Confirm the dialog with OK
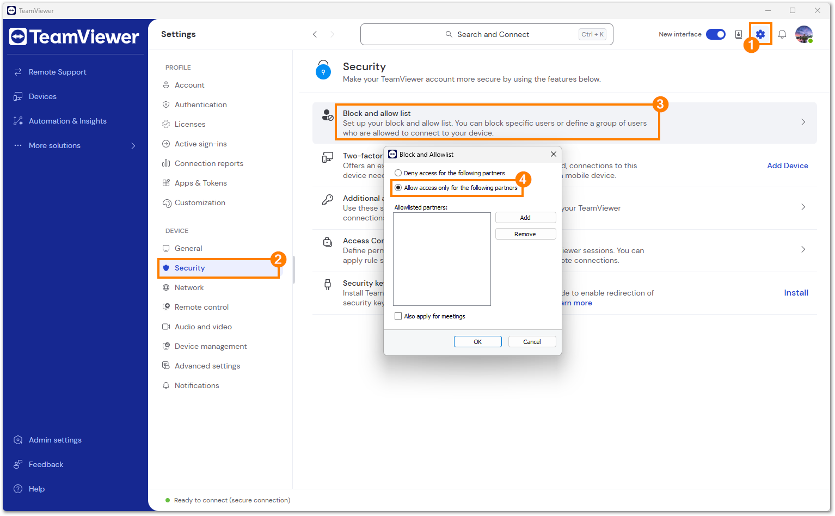 477,342
